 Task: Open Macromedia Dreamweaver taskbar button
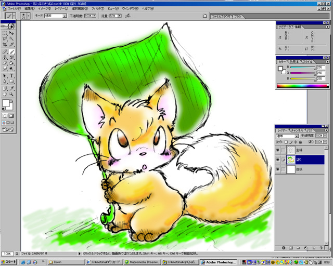click(x=142, y=262)
